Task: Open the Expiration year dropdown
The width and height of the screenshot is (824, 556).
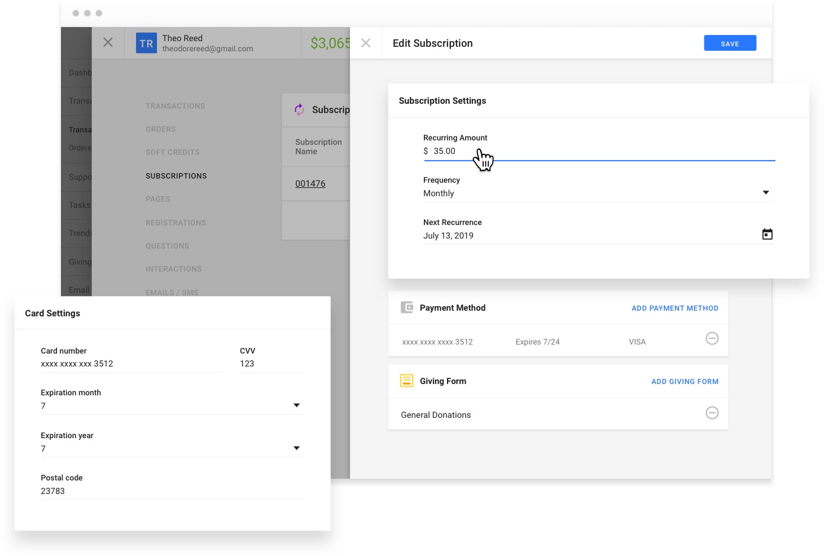Action: point(296,447)
